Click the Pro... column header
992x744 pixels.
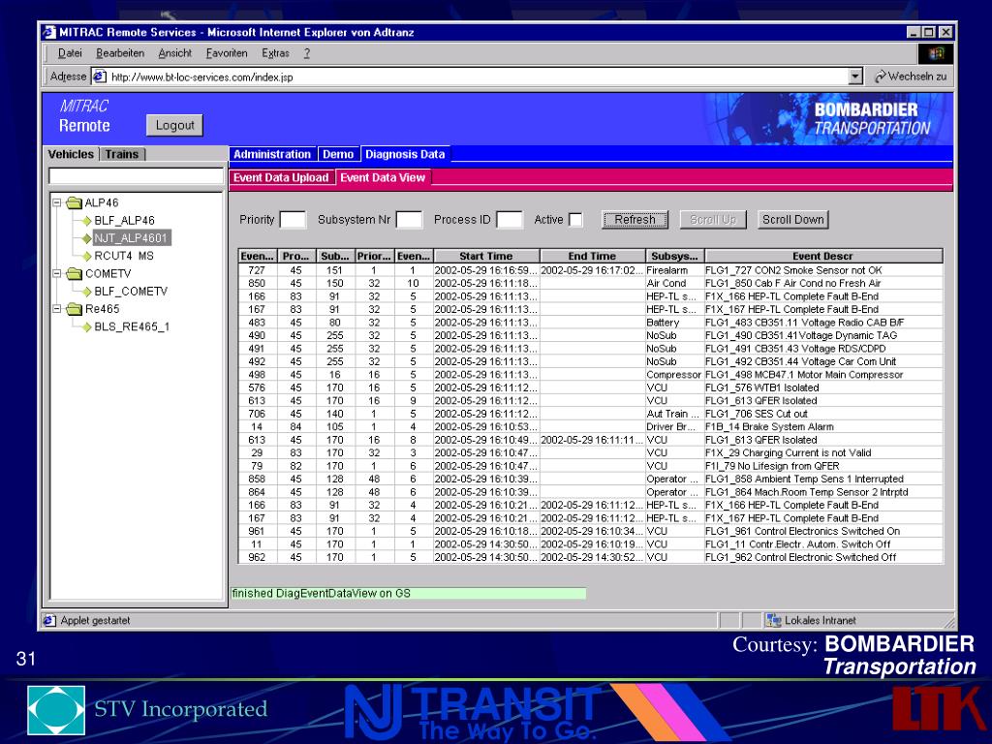click(x=296, y=256)
